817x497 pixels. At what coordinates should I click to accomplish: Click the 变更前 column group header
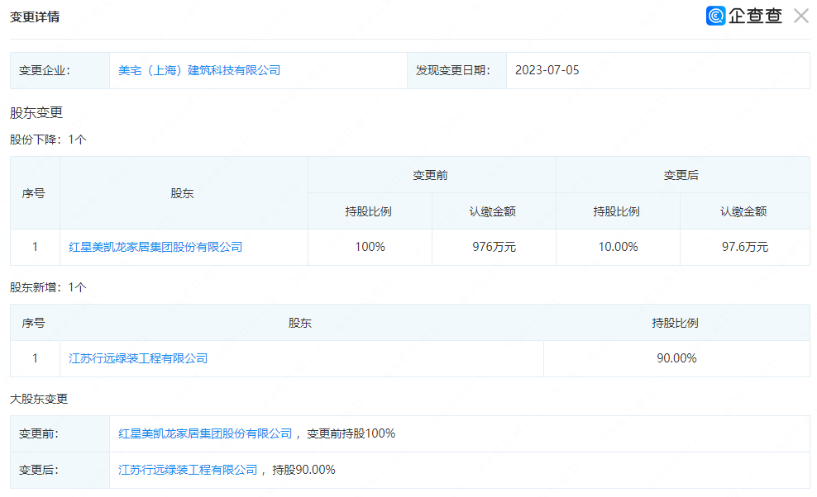pos(430,175)
